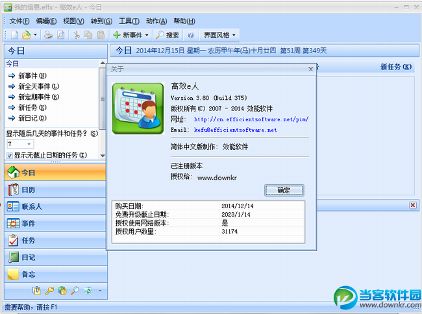Click the 新事件 toolbar button
The width and height of the screenshot is (422, 314).
(128, 35)
